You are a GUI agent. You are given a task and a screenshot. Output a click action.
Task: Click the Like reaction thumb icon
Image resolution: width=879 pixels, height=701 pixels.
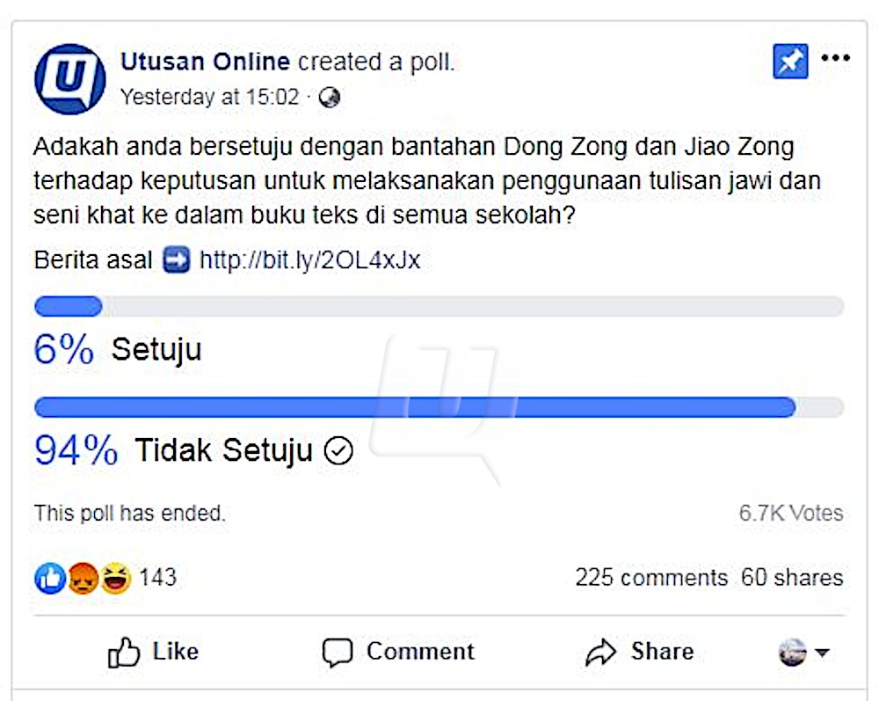point(51,578)
